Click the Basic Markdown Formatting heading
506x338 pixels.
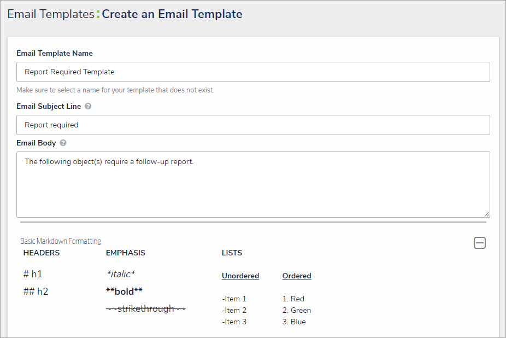coord(61,241)
